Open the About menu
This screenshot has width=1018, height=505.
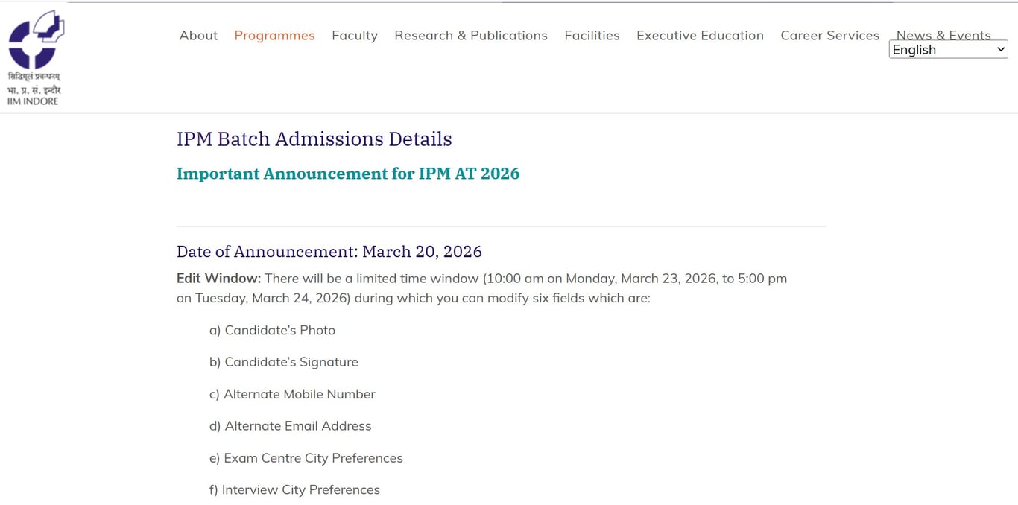coord(197,35)
